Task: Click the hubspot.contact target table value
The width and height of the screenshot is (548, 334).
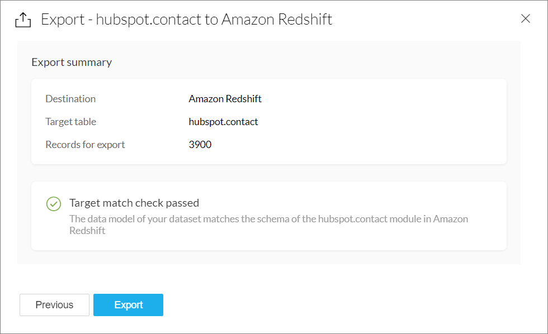Action: point(223,122)
